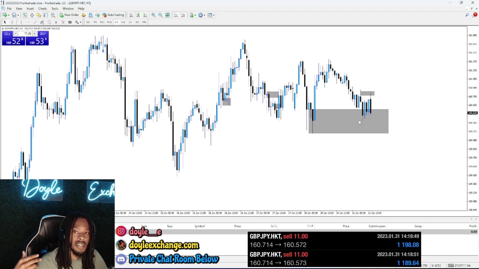Click the search magnifier icon at top right
The image size is (479, 269).
(467, 15)
